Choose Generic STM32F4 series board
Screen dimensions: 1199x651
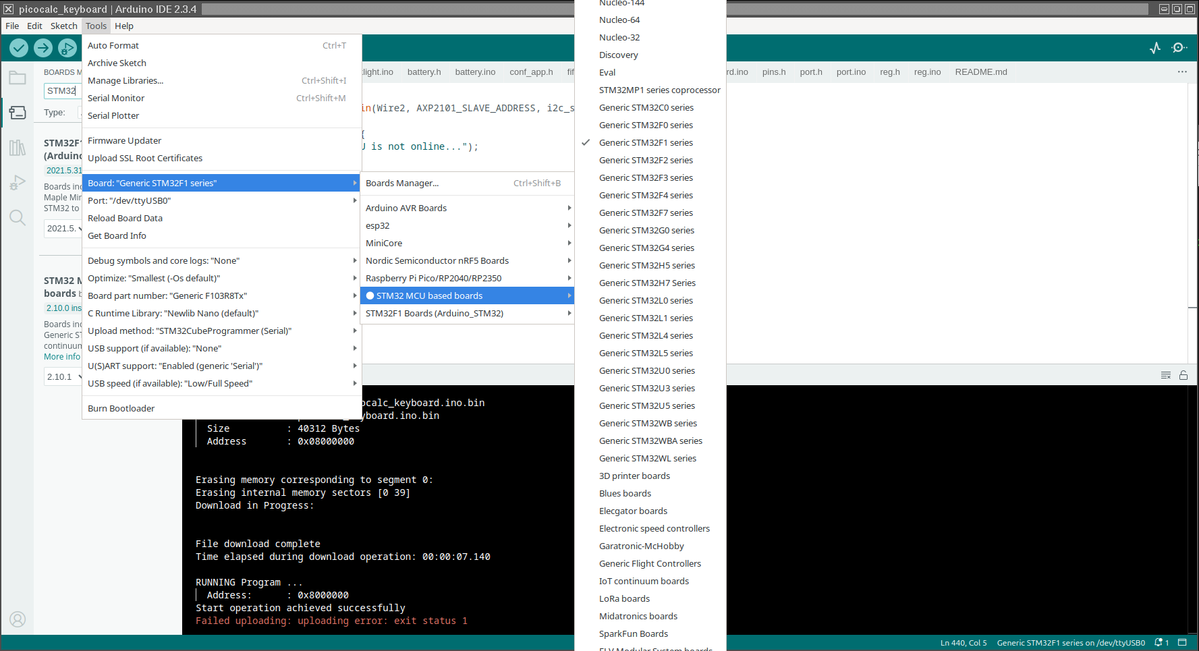(646, 196)
